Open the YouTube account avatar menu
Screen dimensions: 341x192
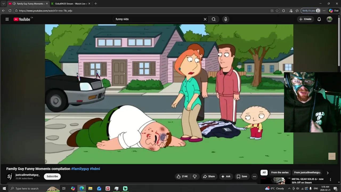(330, 19)
